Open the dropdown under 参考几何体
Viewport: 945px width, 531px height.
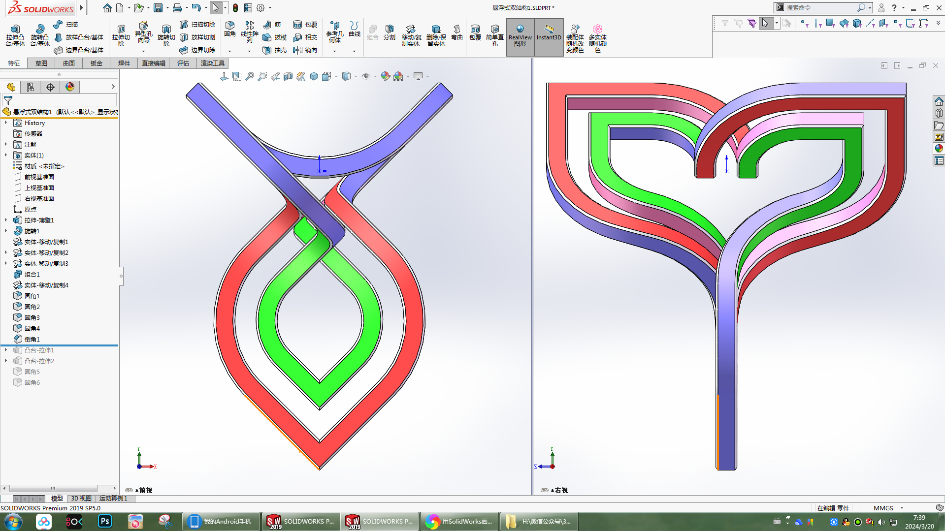(334, 51)
